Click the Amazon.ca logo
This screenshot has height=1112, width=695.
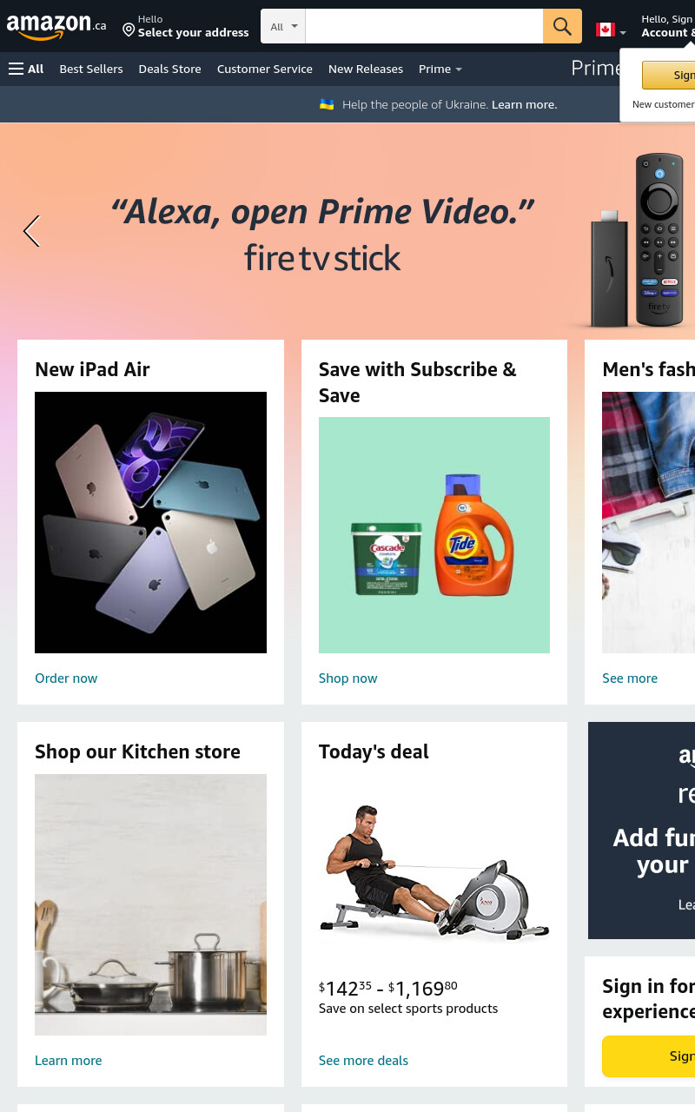tap(56, 26)
